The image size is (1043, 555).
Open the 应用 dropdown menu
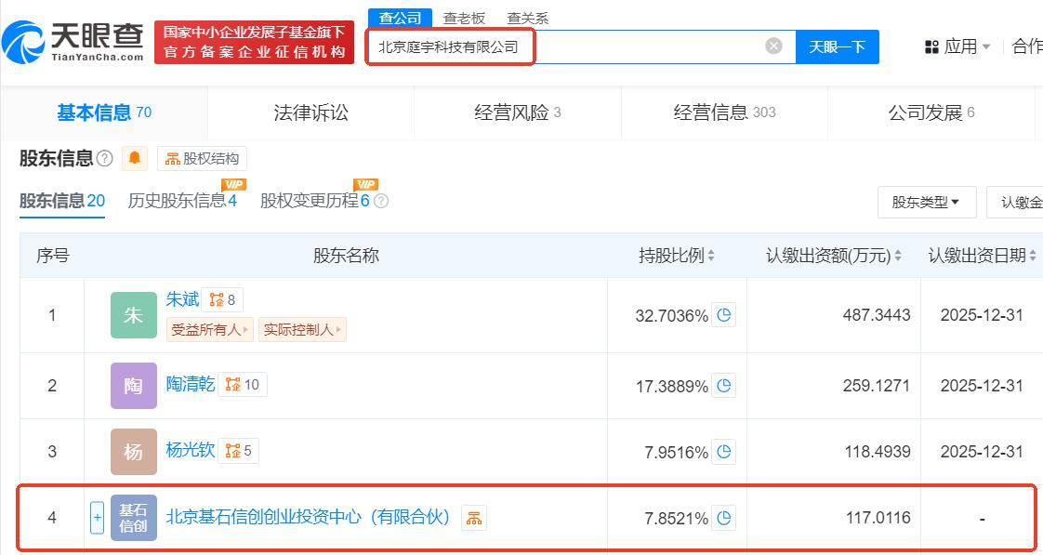[957, 46]
